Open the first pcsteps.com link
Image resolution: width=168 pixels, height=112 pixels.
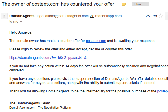96,41
